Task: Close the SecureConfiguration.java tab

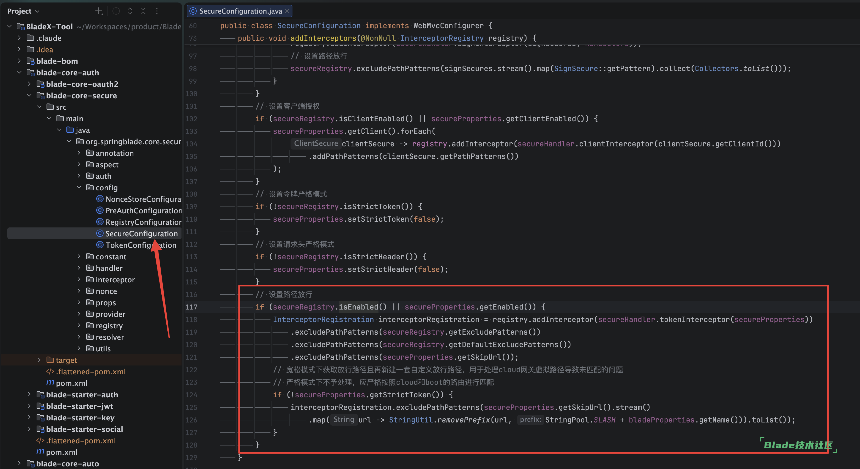Action: 287,11
